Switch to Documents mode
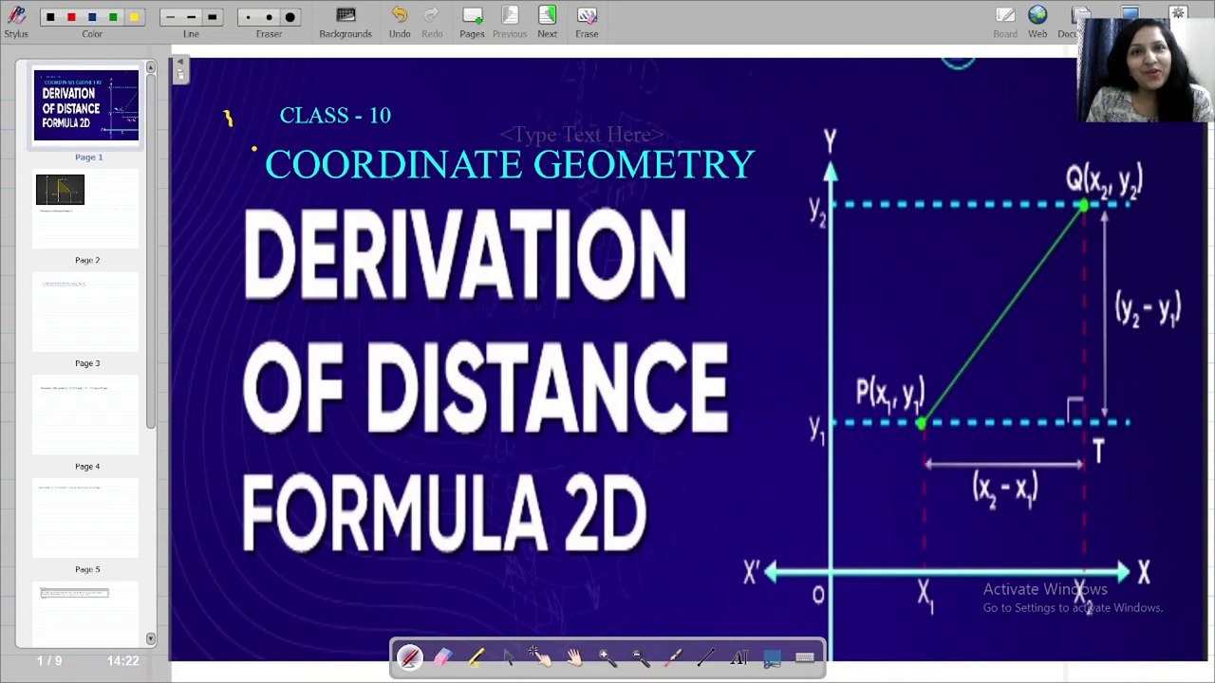1215x683 pixels. click(1069, 22)
